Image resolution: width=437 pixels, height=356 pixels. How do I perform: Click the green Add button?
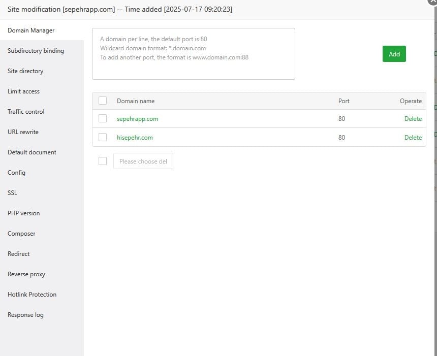click(x=394, y=54)
